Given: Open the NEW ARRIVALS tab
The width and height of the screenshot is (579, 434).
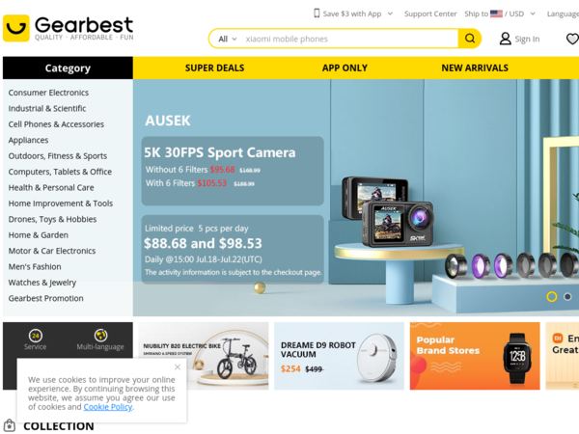Looking at the screenshot, I should click(475, 68).
